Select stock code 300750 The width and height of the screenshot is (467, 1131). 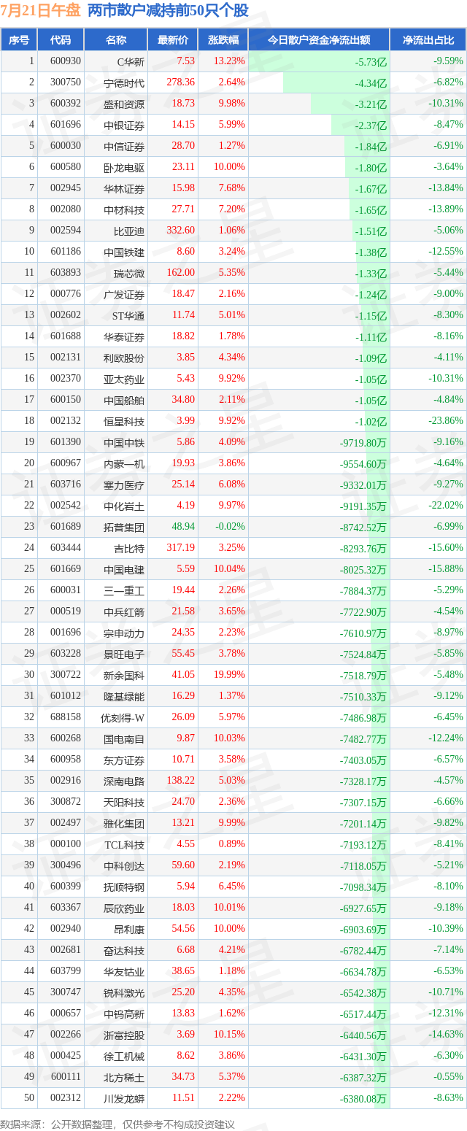[x=66, y=82]
